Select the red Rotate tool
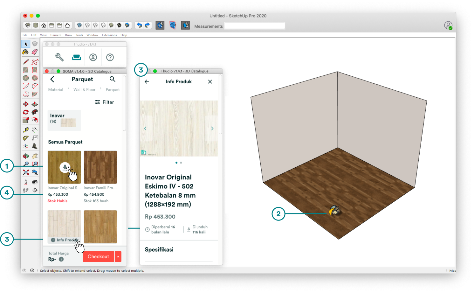 26,112
